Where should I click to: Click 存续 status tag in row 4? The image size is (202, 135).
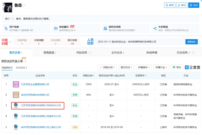pos(75,116)
